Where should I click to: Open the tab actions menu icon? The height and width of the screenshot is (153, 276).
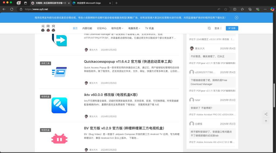(26, 3)
